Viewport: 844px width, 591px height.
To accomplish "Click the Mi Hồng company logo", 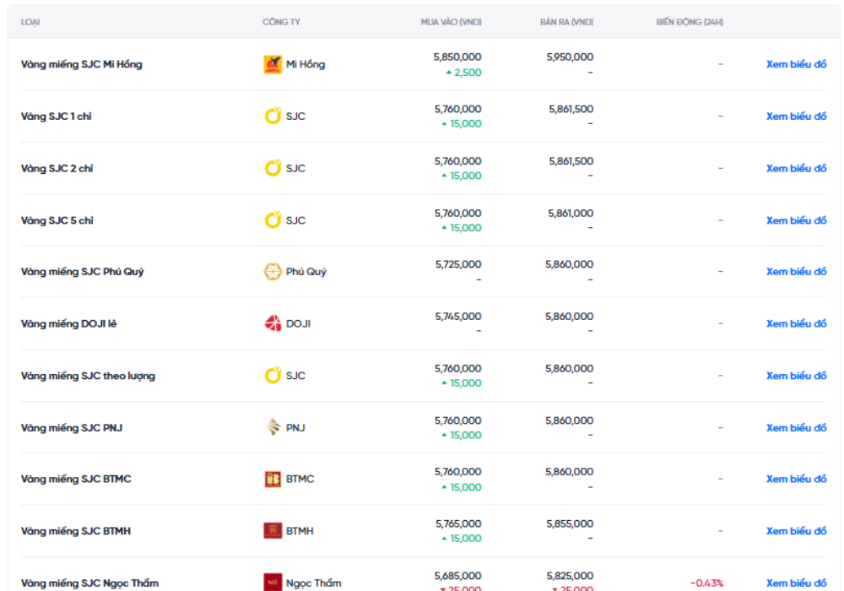I will pyautogui.click(x=273, y=65).
